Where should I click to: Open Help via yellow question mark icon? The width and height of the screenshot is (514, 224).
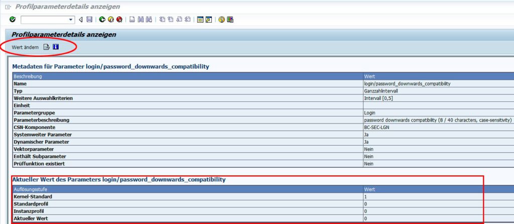[x=221, y=20]
